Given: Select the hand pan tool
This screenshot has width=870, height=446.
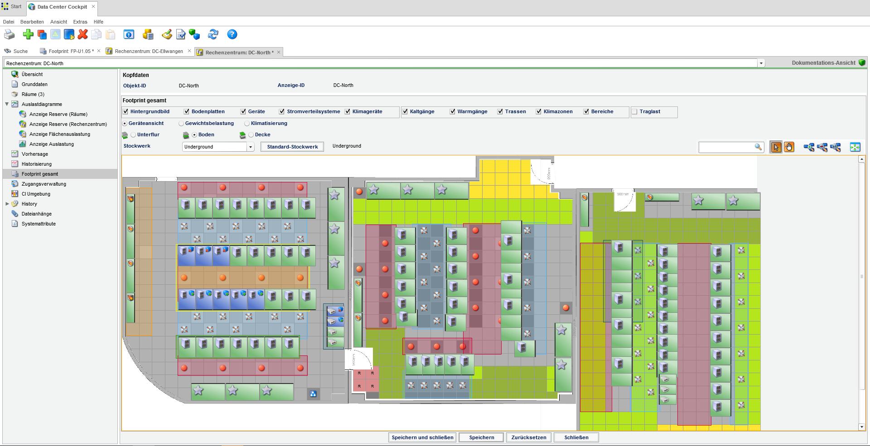Looking at the screenshot, I should pyautogui.click(x=789, y=147).
